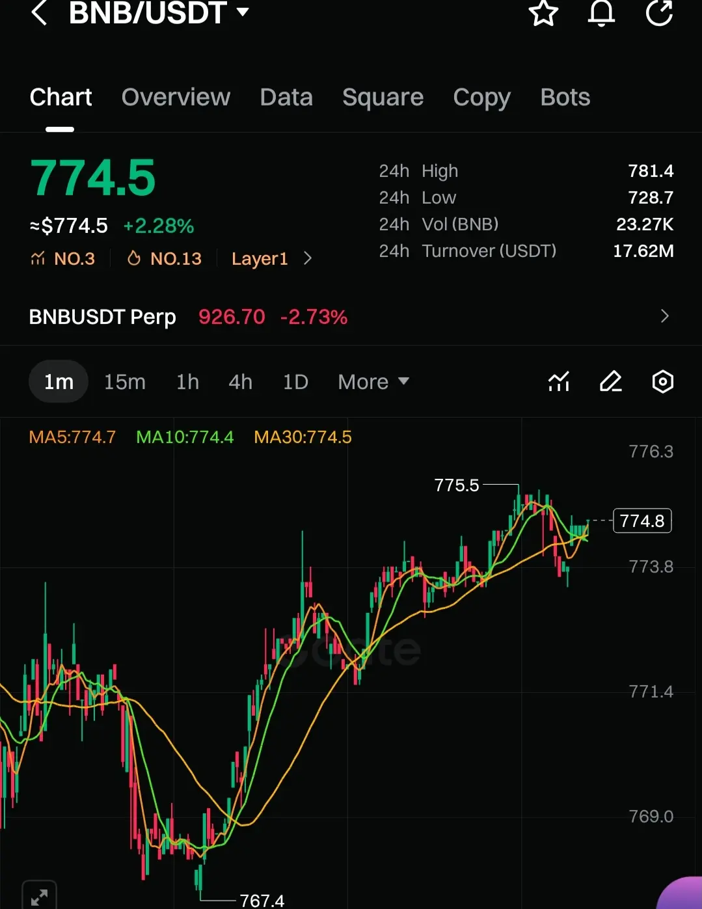Image resolution: width=702 pixels, height=909 pixels.
Task: Select the 15m timeframe
Action: click(125, 381)
